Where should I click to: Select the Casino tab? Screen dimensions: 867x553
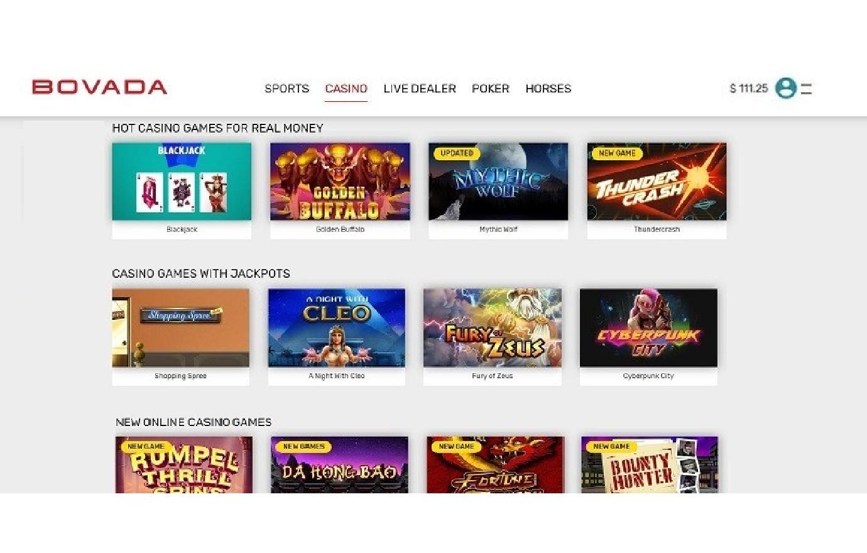(346, 89)
